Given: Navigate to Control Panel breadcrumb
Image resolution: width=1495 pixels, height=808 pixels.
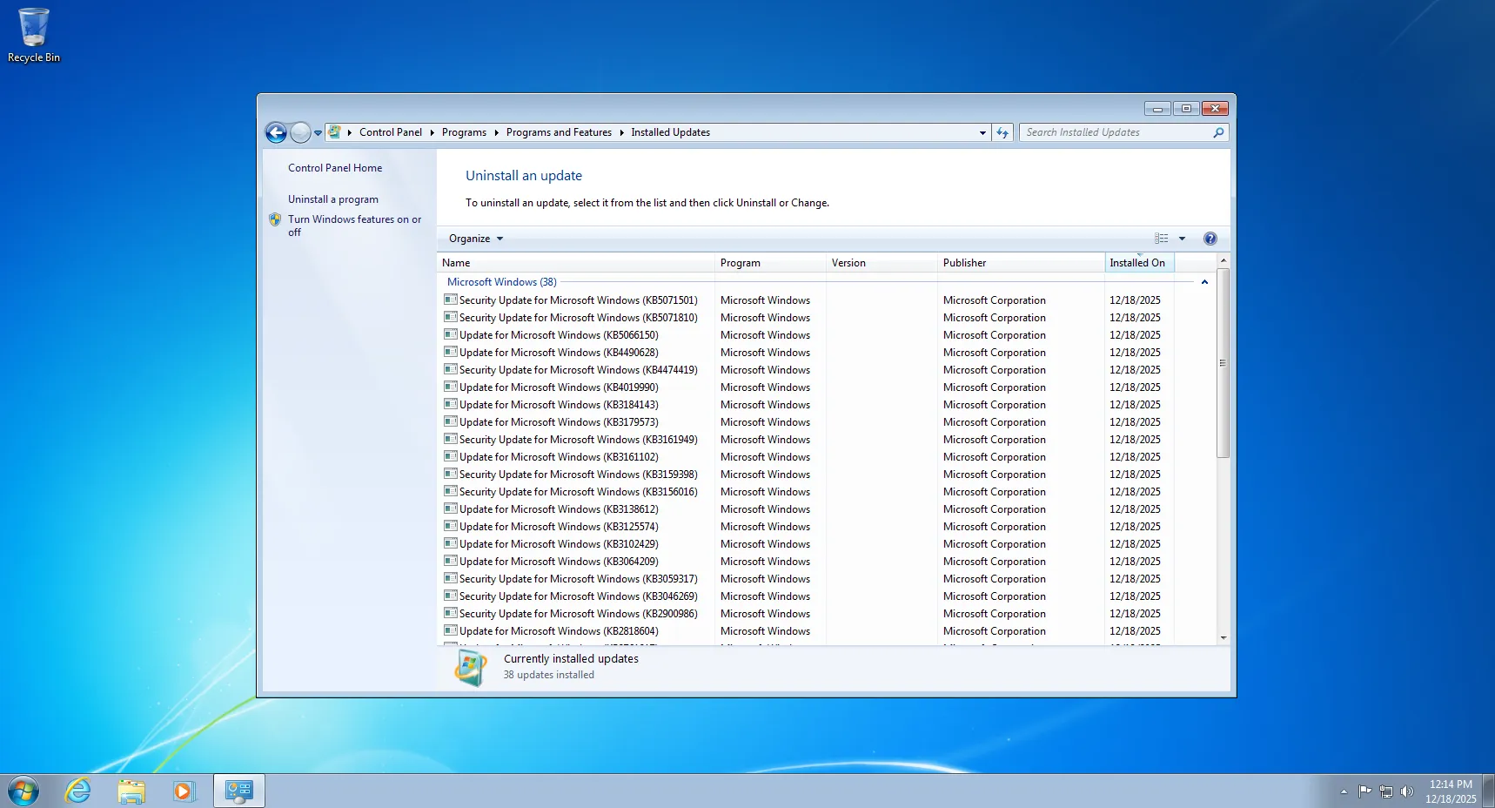Looking at the screenshot, I should tap(391, 132).
